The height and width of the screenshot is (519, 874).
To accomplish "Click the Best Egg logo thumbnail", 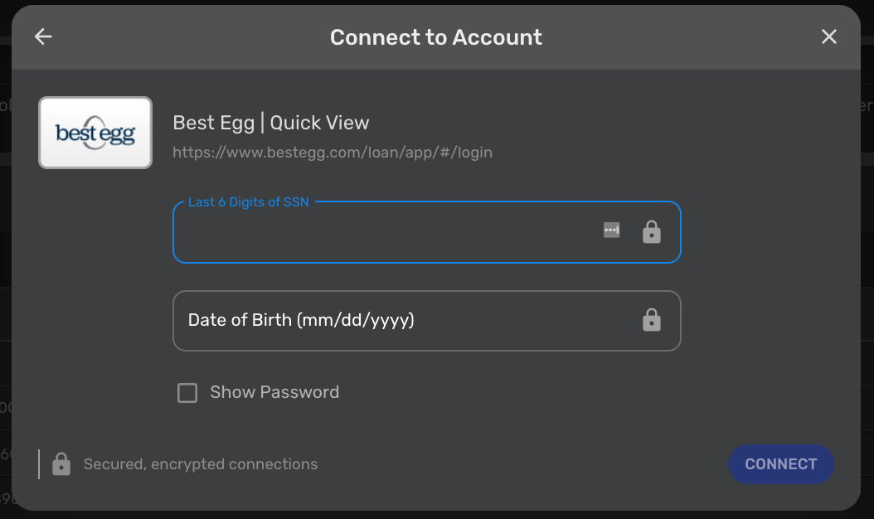I will point(95,133).
